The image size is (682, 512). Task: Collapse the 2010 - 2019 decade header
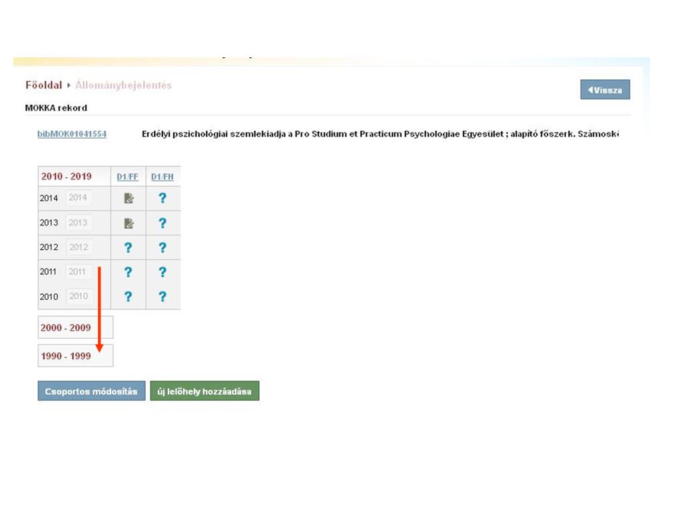coord(66,177)
